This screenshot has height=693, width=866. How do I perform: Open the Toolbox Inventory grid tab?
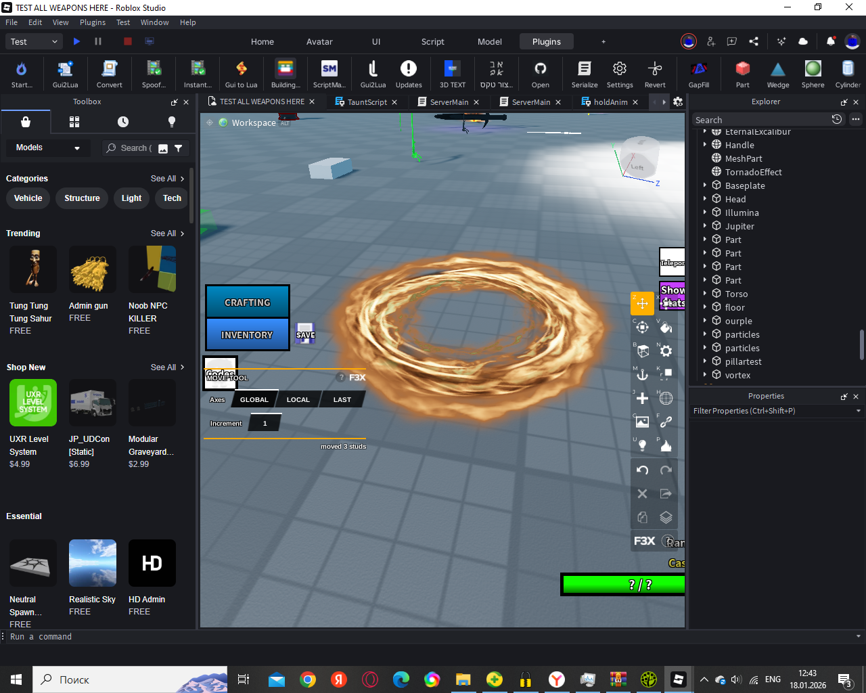pyautogui.click(x=74, y=122)
